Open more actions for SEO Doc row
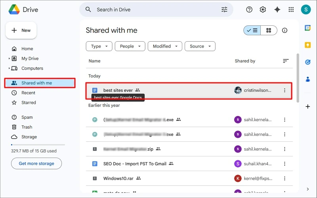Viewport: 317px width, 198px height. click(285, 164)
